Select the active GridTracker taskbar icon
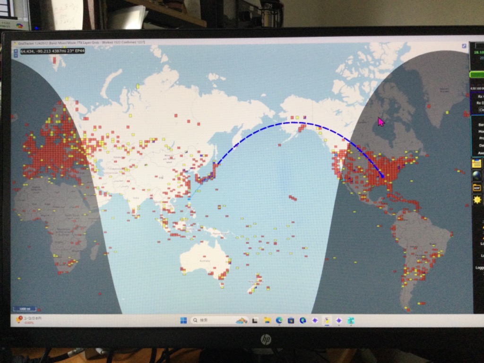 pos(327,321)
